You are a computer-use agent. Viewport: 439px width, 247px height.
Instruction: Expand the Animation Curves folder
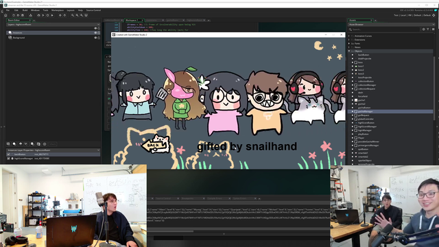click(349, 36)
